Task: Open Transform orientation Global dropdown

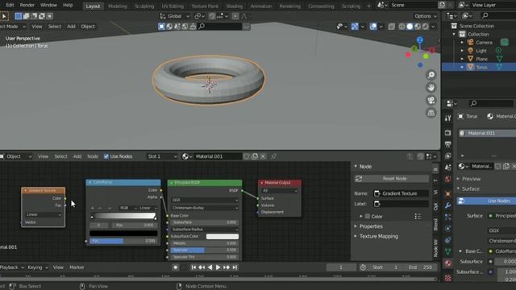Action: [x=174, y=16]
